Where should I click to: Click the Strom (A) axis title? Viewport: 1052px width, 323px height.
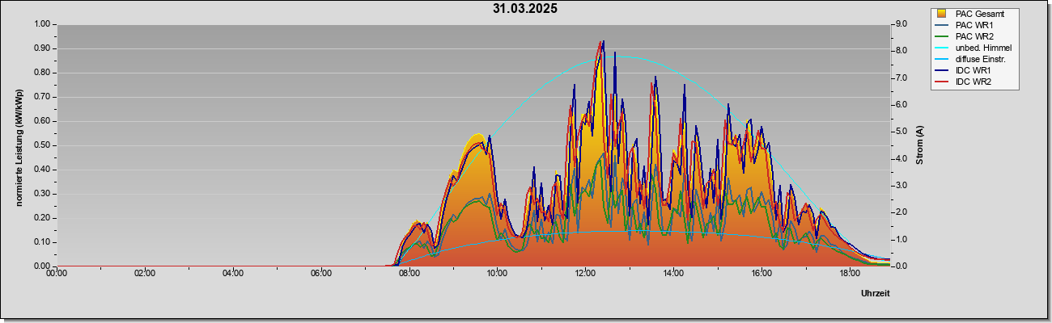click(920, 145)
